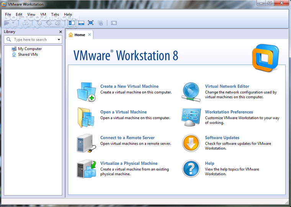Toggle the Library sidebar view icon
The width and height of the screenshot is (291, 207).
click(x=72, y=23)
